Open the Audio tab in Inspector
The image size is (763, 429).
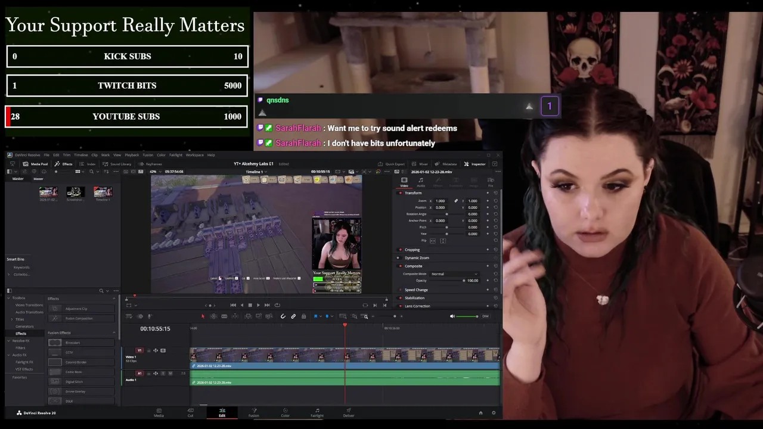click(x=421, y=182)
